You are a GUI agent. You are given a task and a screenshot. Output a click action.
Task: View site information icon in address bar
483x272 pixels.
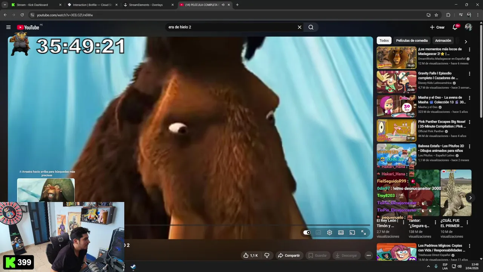click(x=32, y=15)
